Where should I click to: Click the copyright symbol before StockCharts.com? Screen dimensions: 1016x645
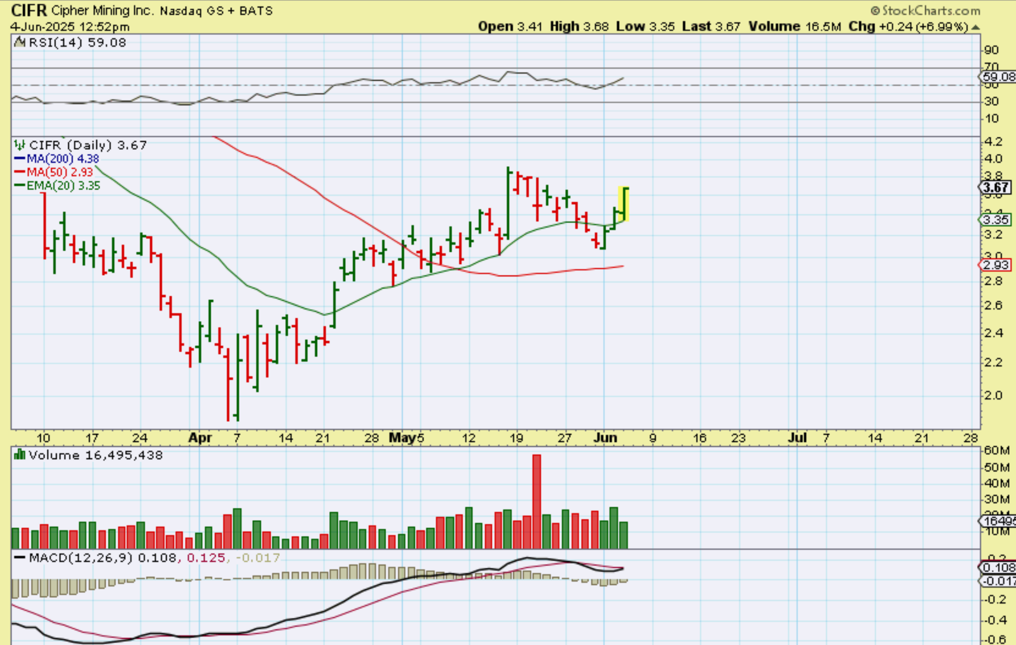(875, 10)
